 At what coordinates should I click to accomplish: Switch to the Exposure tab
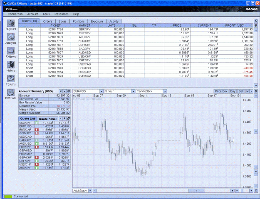(97, 21)
